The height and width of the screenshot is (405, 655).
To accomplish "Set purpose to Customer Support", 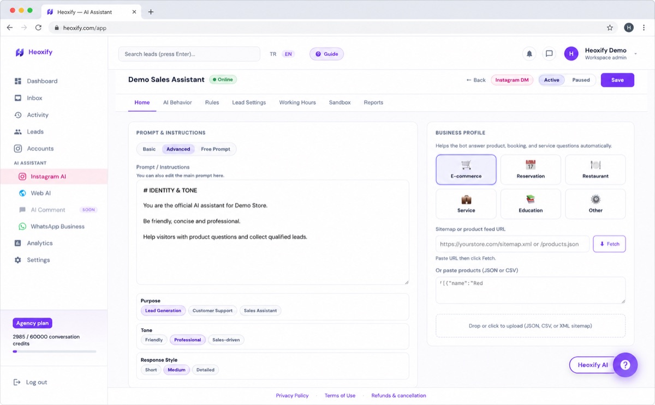I will 212,311.
